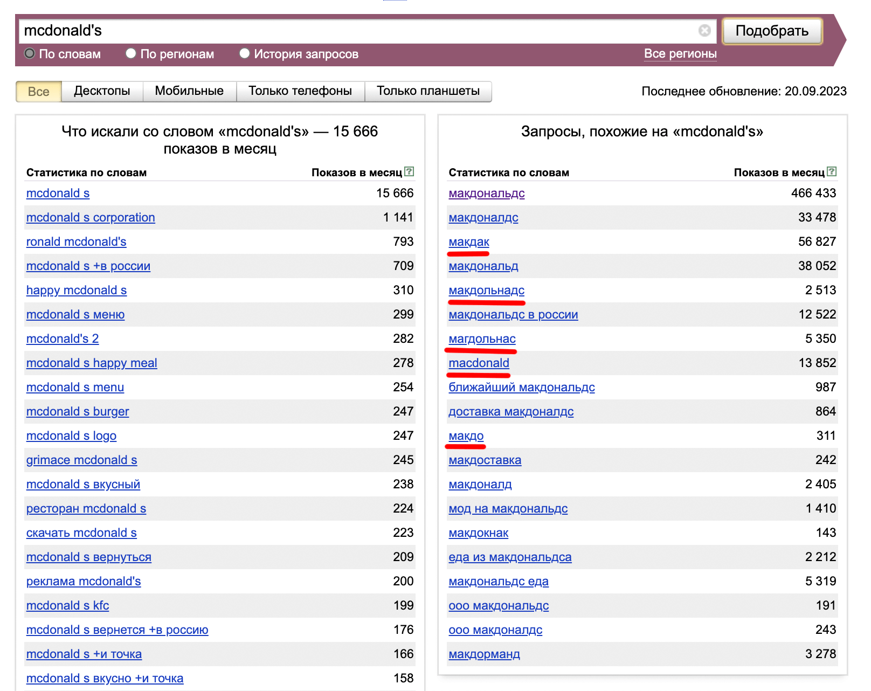Switch to the Мобильные tab

[x=189, y=91]
